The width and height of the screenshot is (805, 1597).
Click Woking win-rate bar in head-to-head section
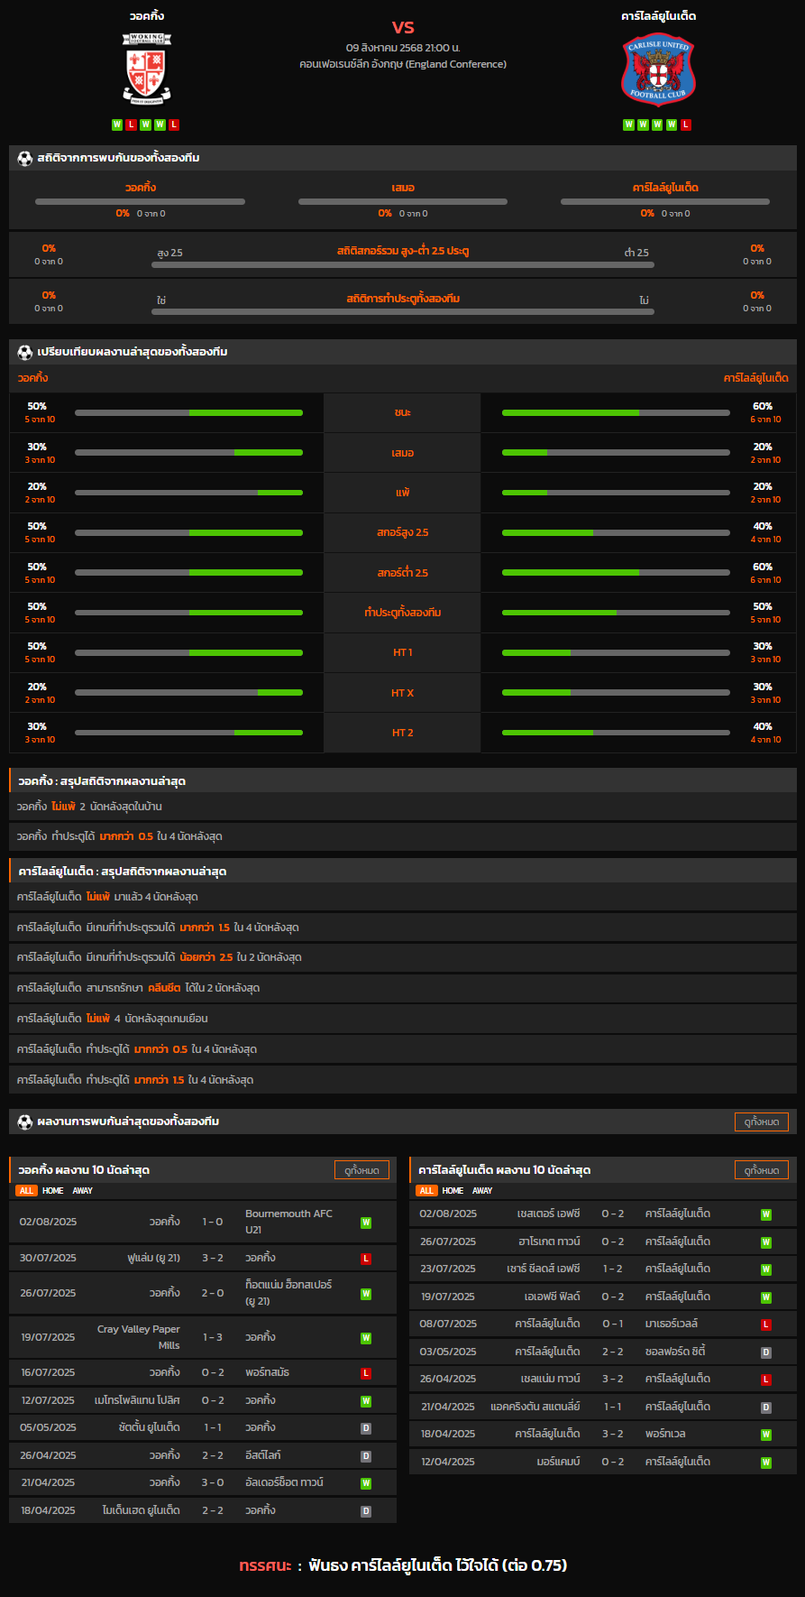coord(140,202)
